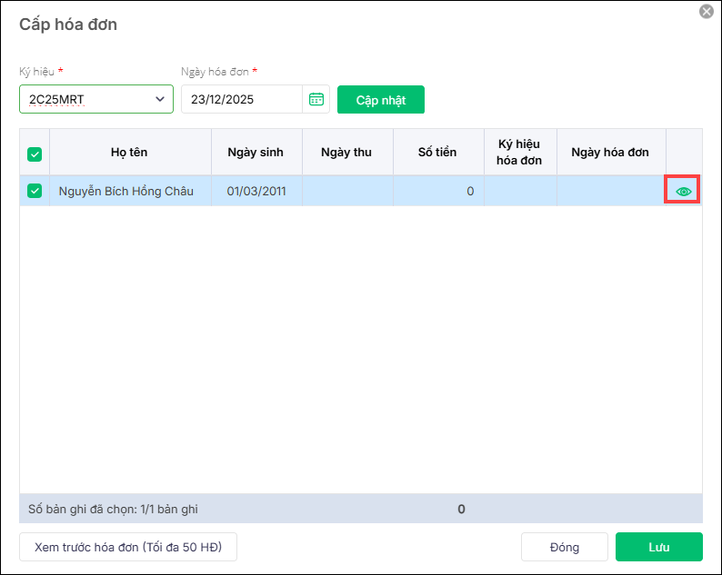Click the Ký hiệu hóa đơn column header
The image size is (722, 575).
point(519,153)
